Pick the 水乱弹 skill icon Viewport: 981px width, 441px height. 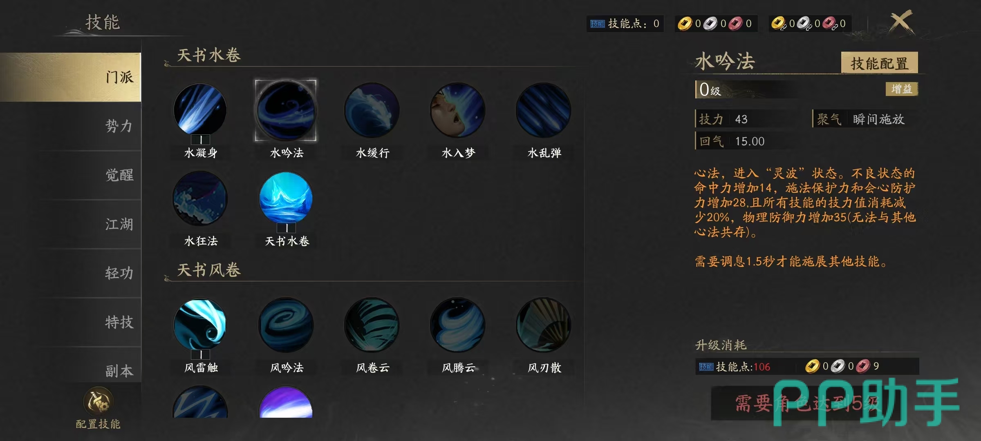tap(543, 110)
